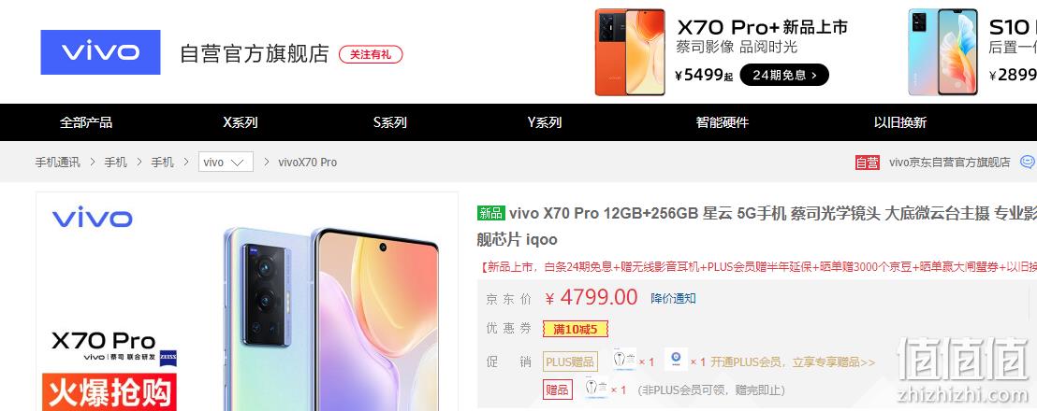
Task: Click the vivo blue logo in header
Action: (x=100, y=52)
